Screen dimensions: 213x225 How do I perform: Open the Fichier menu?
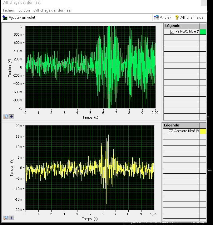tap(8, 10)
